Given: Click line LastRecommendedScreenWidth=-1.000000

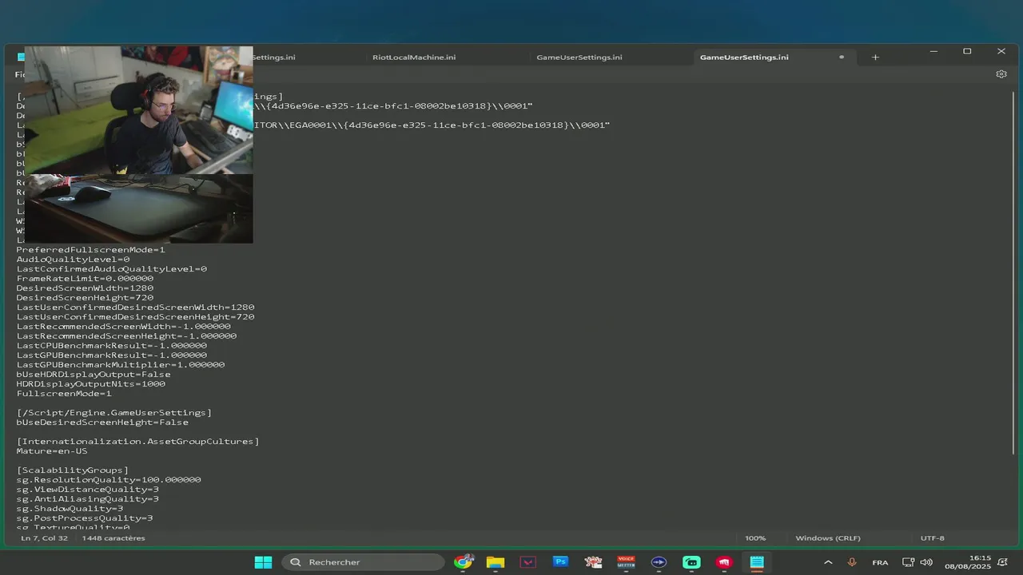Looking at the screenshot, I should pos(124,327).
